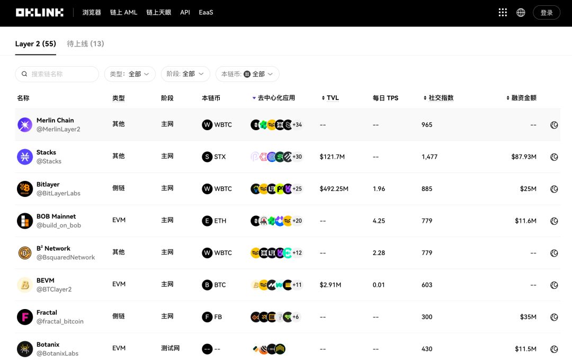Expand the 类型: 全部 dropdown

coord(130,74)
